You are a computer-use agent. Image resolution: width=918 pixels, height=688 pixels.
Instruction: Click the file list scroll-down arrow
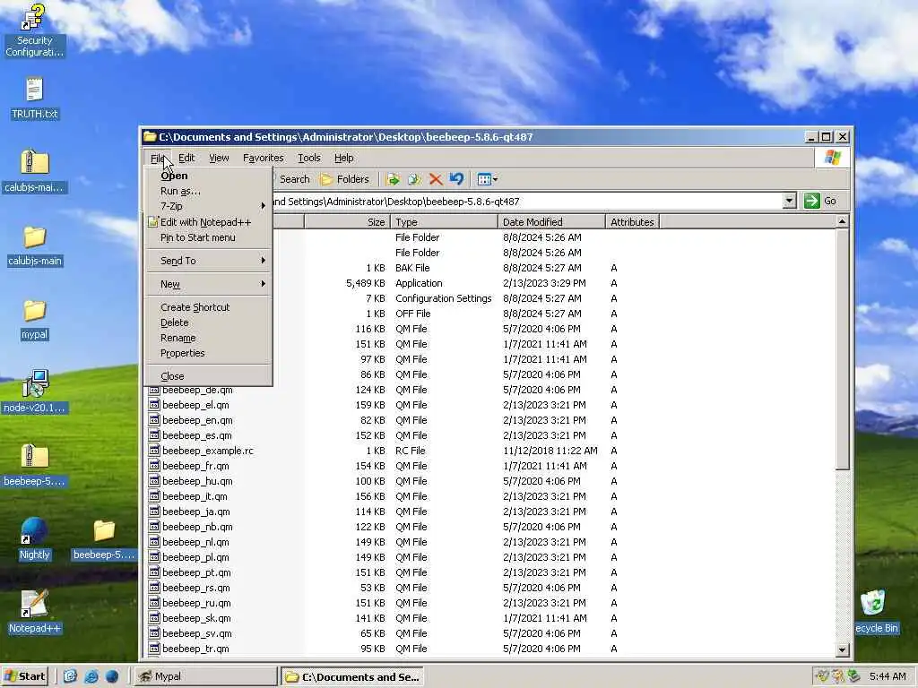[x=842, y=649]
